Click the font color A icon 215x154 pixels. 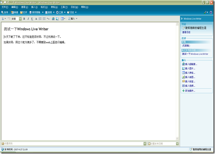tap(36, 19)
